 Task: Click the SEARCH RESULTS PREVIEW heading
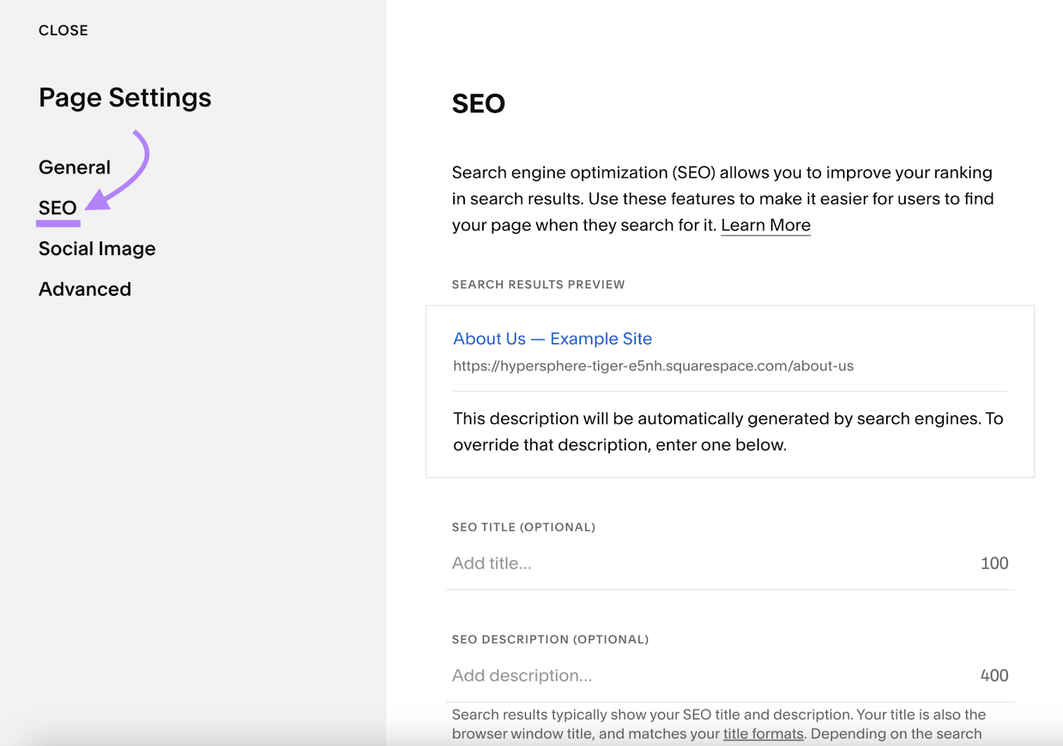[x=537, y=284]
